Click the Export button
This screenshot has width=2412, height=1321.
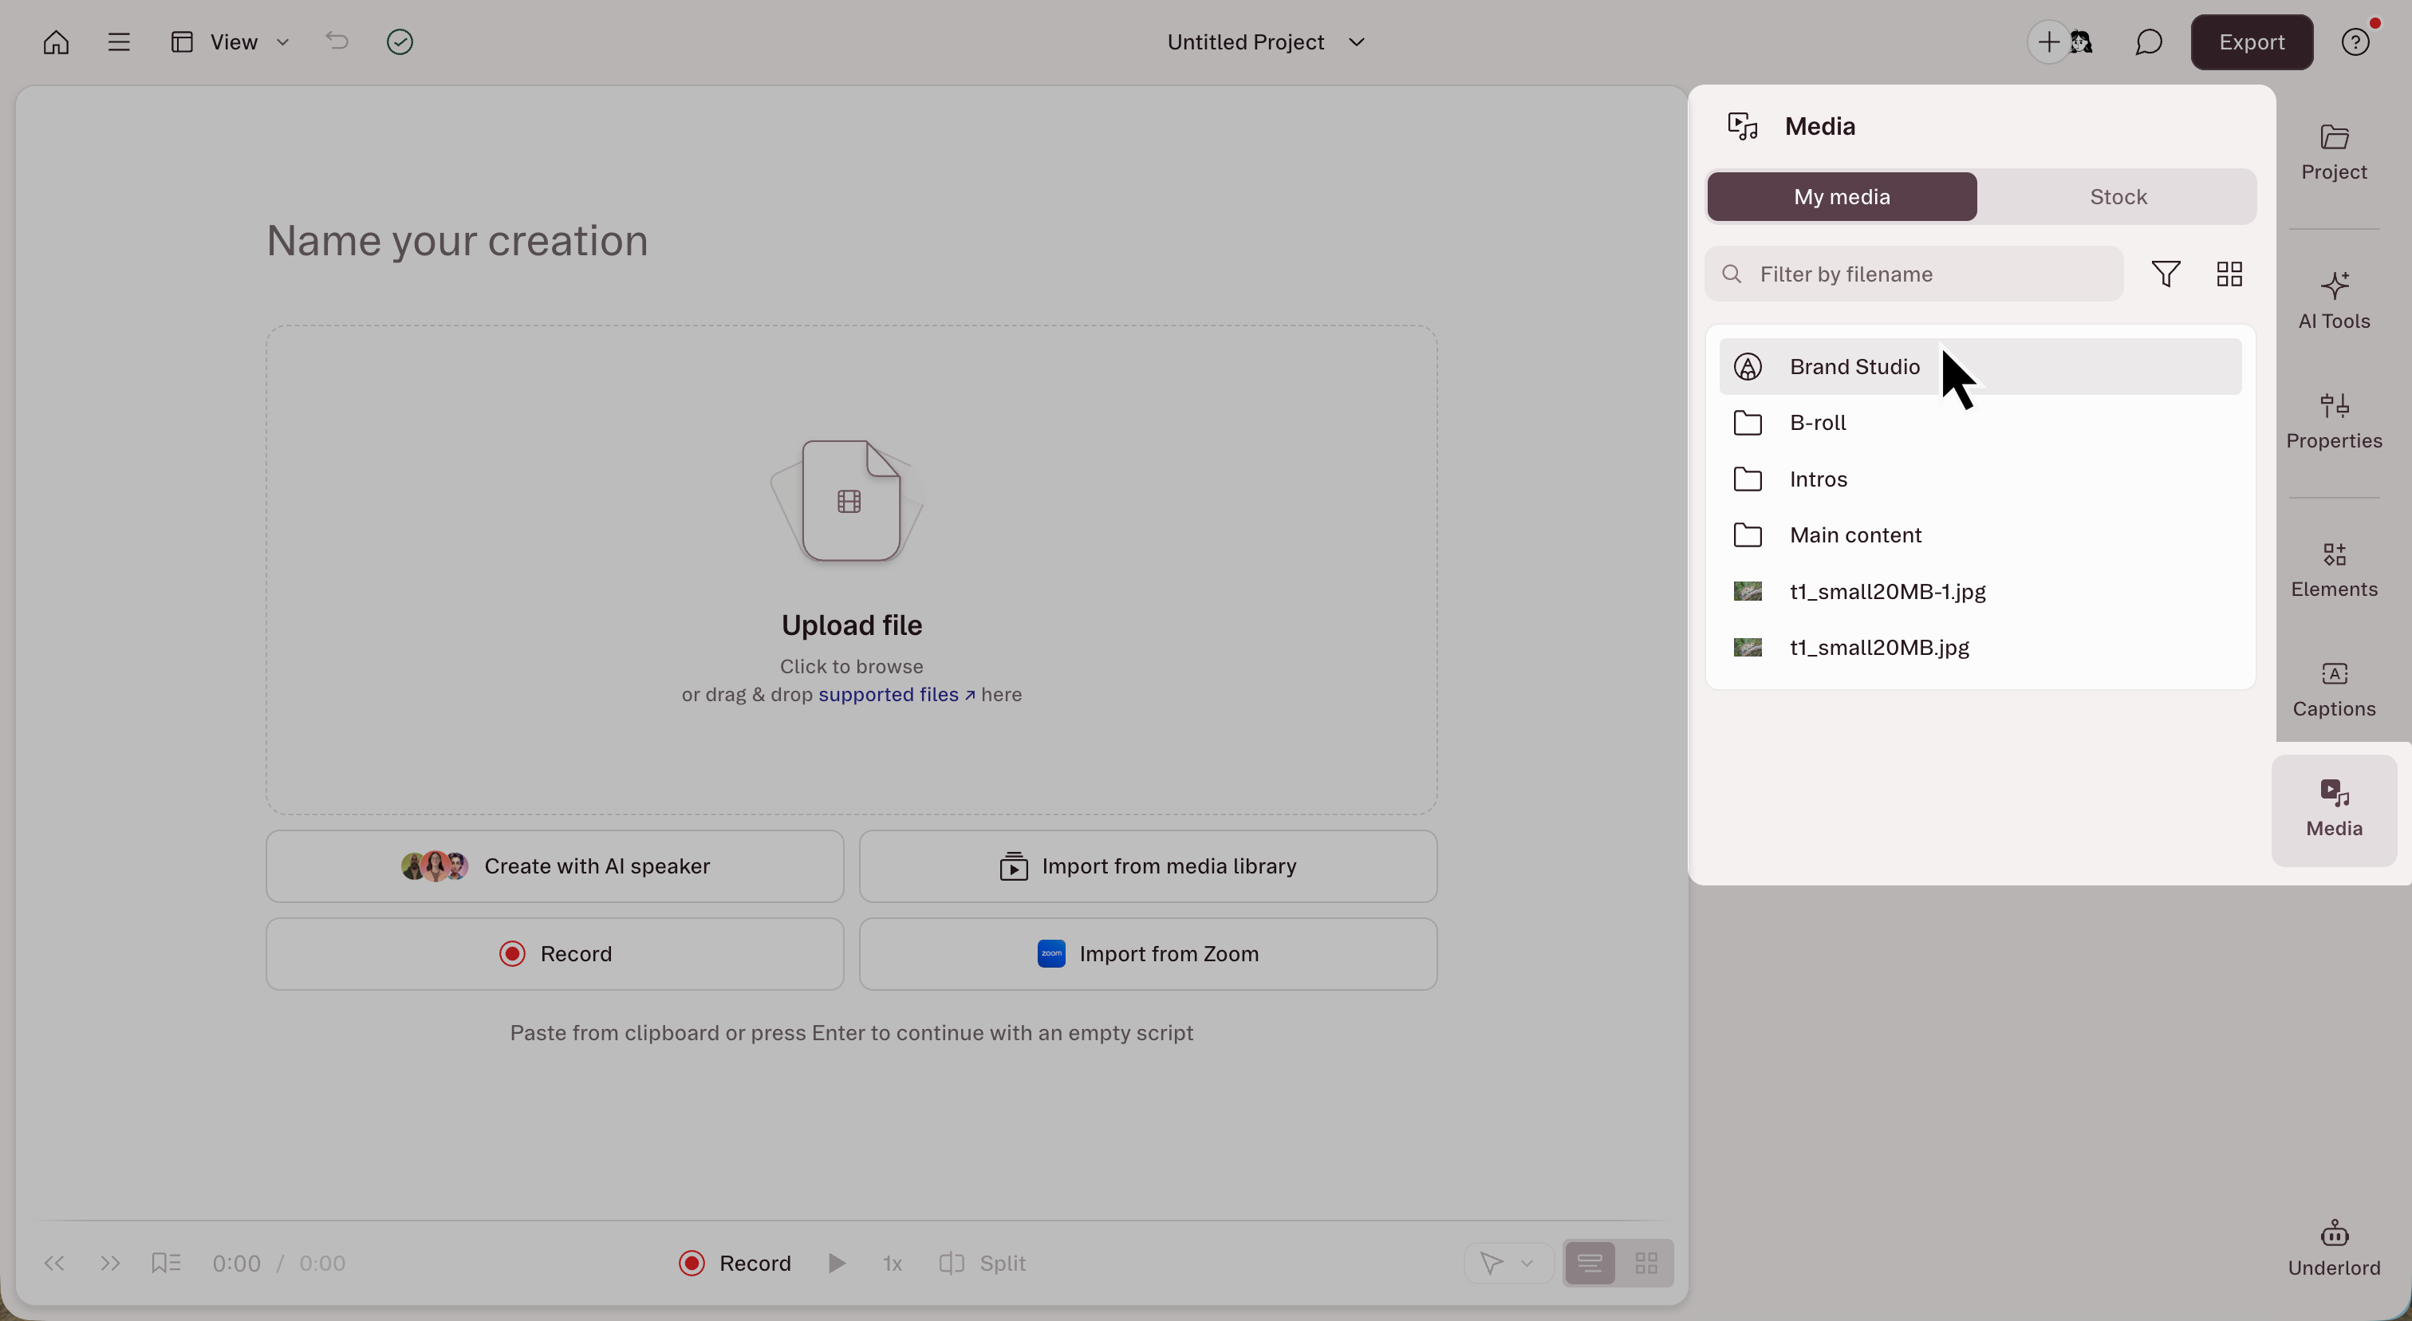pos(2251,42)
